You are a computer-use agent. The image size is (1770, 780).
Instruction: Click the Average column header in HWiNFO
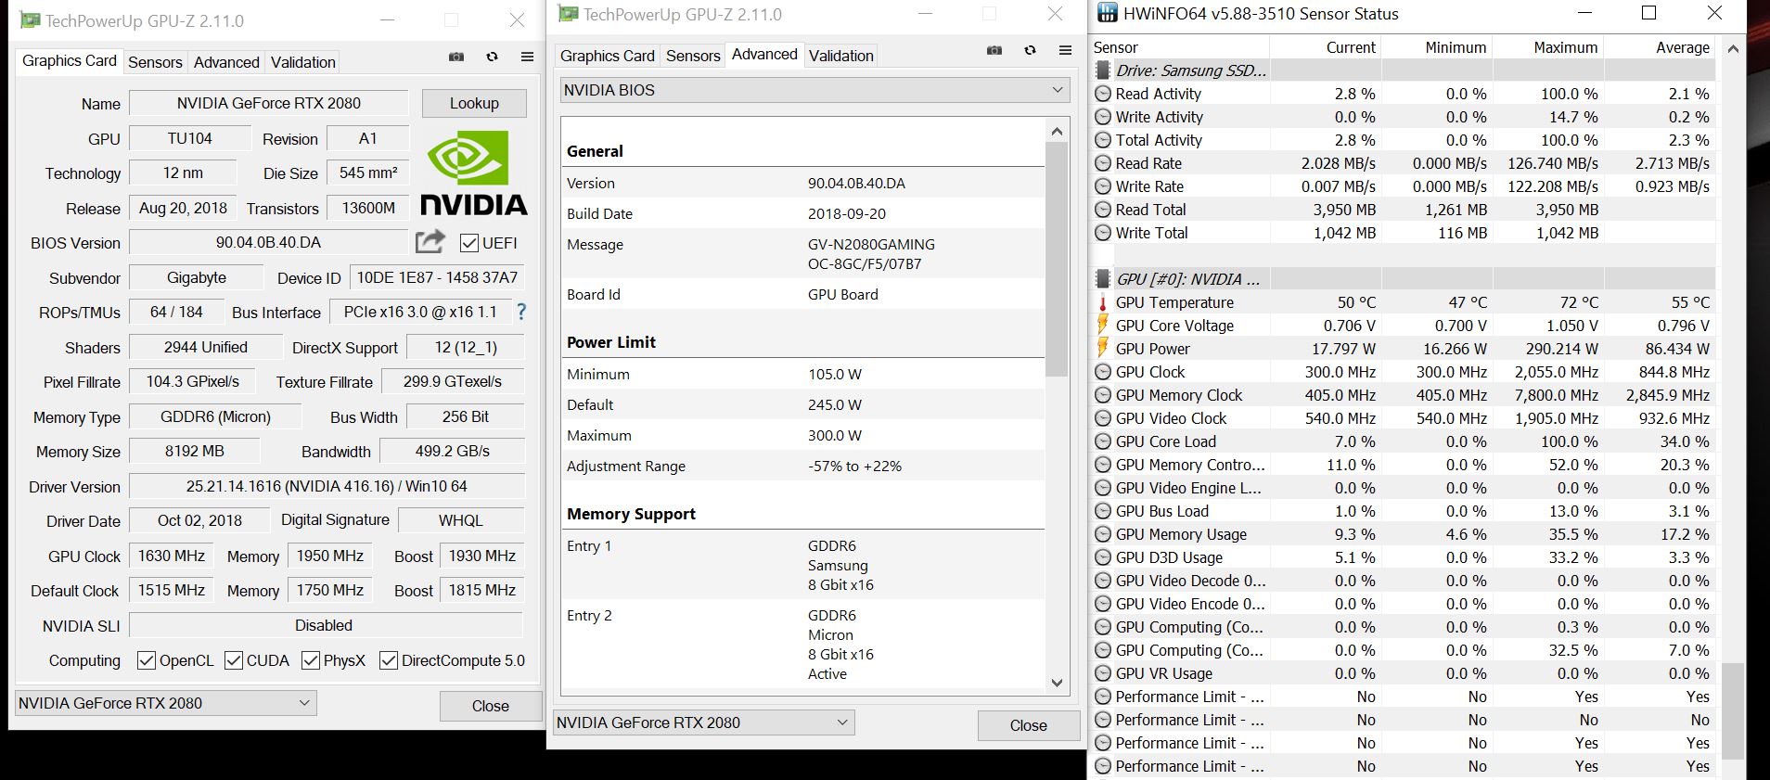pyautogui.click(x=1660, y=47)
